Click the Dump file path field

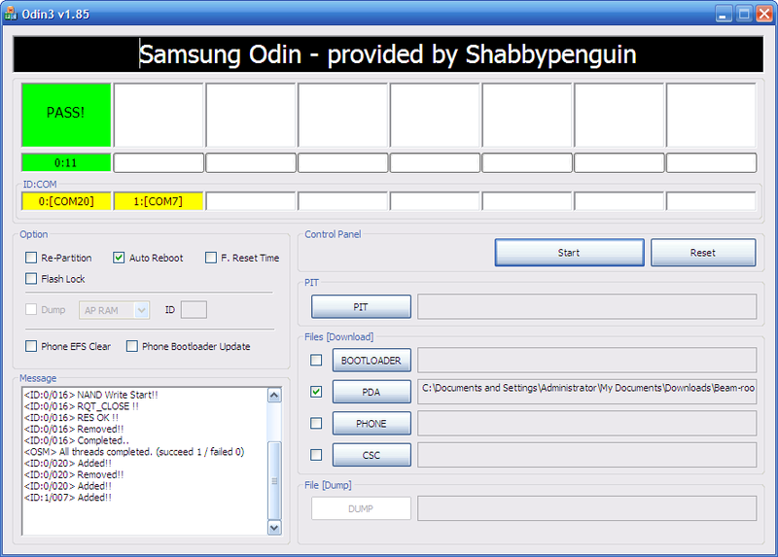point(587,508)
